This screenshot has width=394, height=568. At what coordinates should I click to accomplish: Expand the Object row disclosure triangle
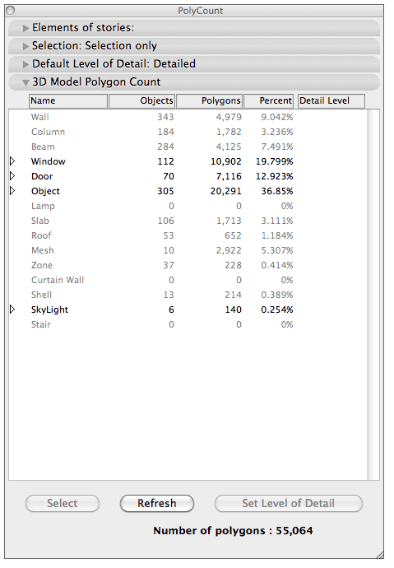(12, 190)
